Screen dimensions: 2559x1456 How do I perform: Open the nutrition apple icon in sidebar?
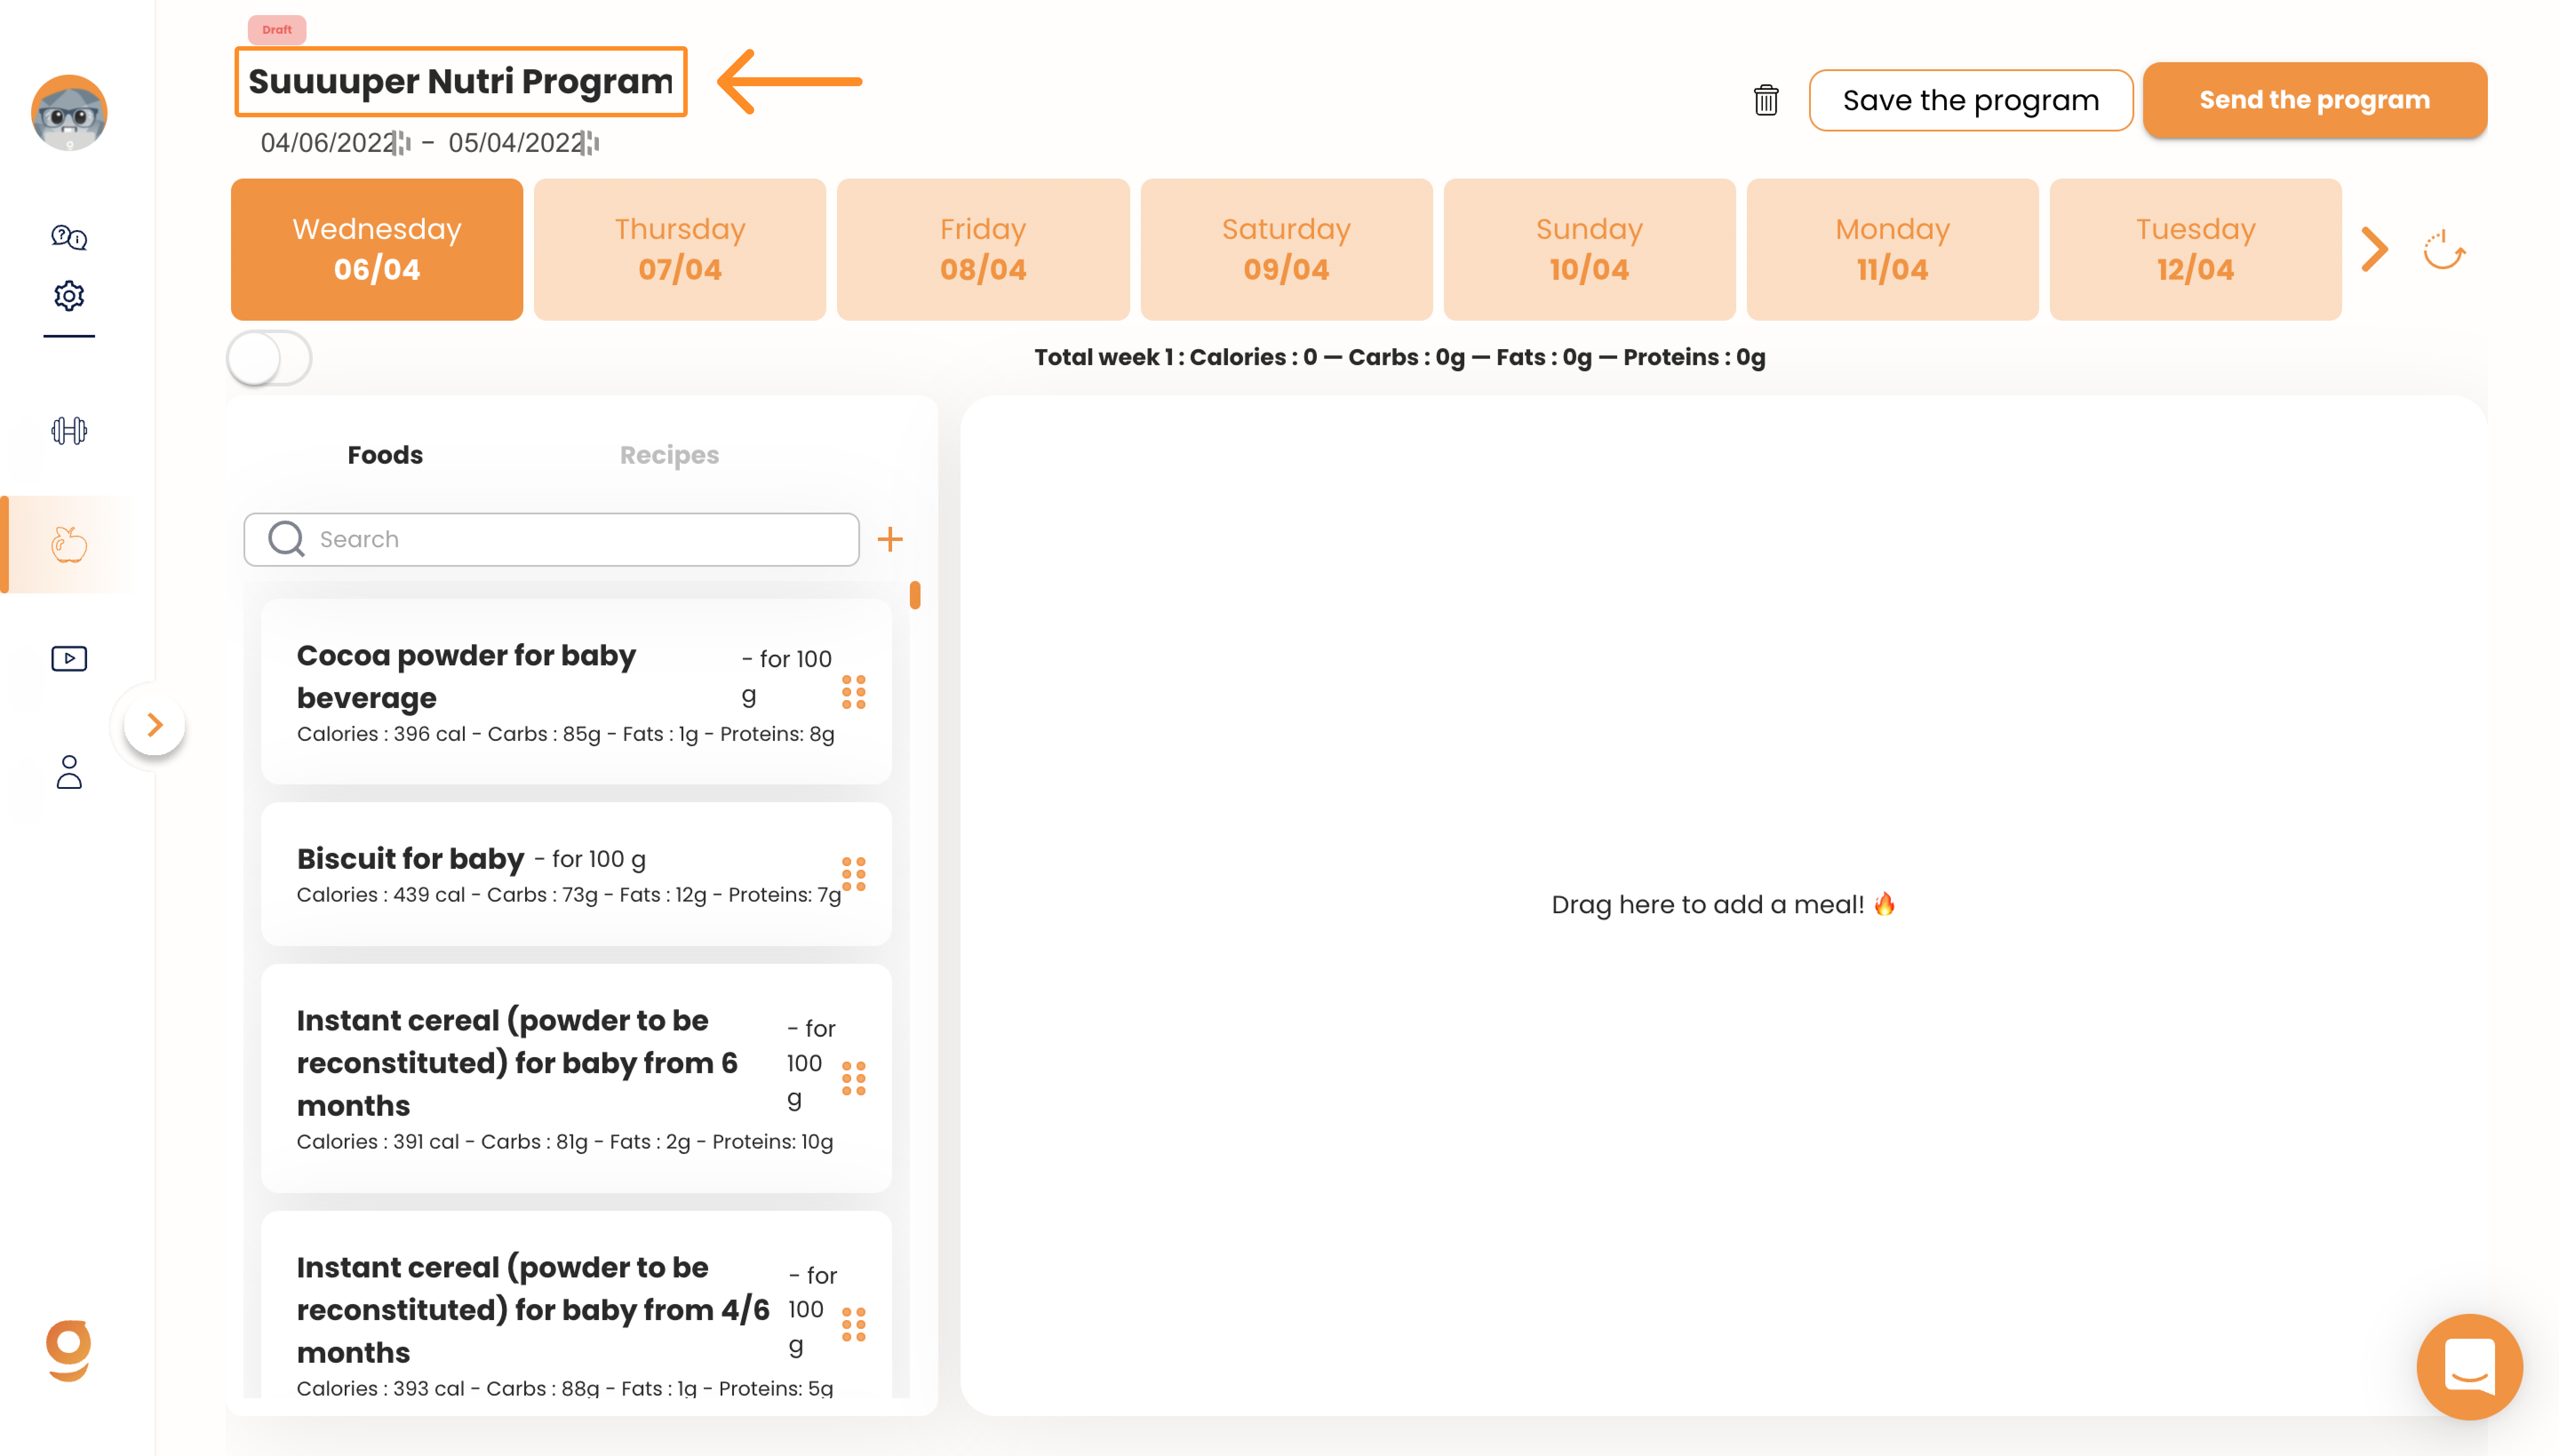69,545
